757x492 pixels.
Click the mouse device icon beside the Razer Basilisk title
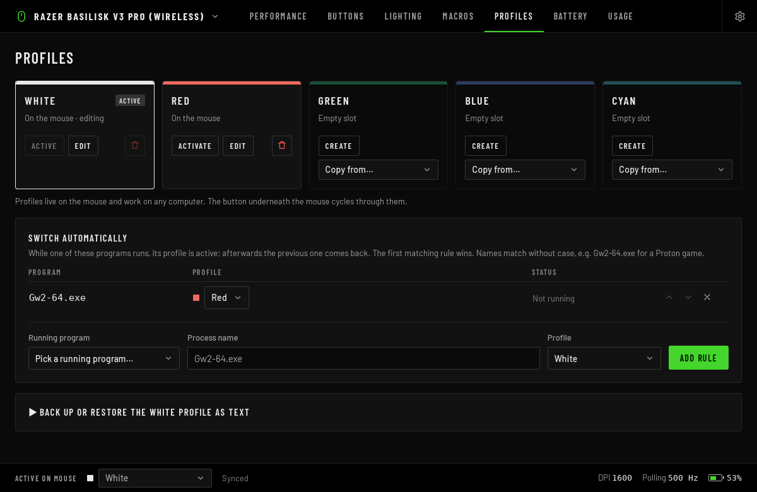[21, 16]
